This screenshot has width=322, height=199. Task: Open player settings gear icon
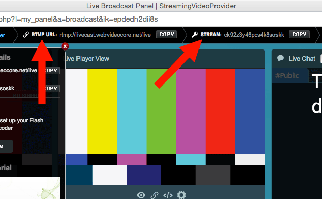[x=181, y=195]
